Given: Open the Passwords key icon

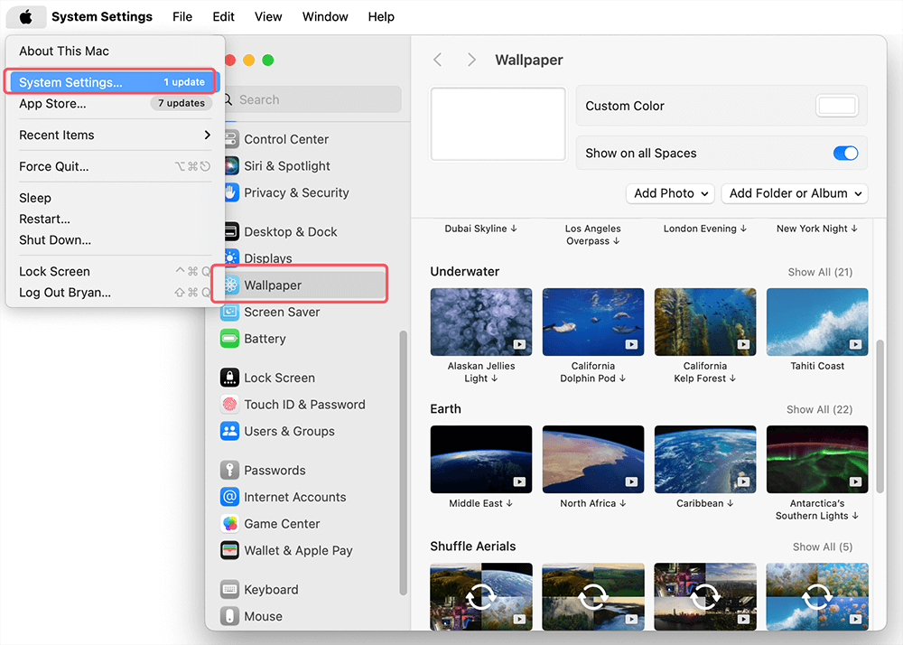Looking at the screenshot, I should 229,471.
